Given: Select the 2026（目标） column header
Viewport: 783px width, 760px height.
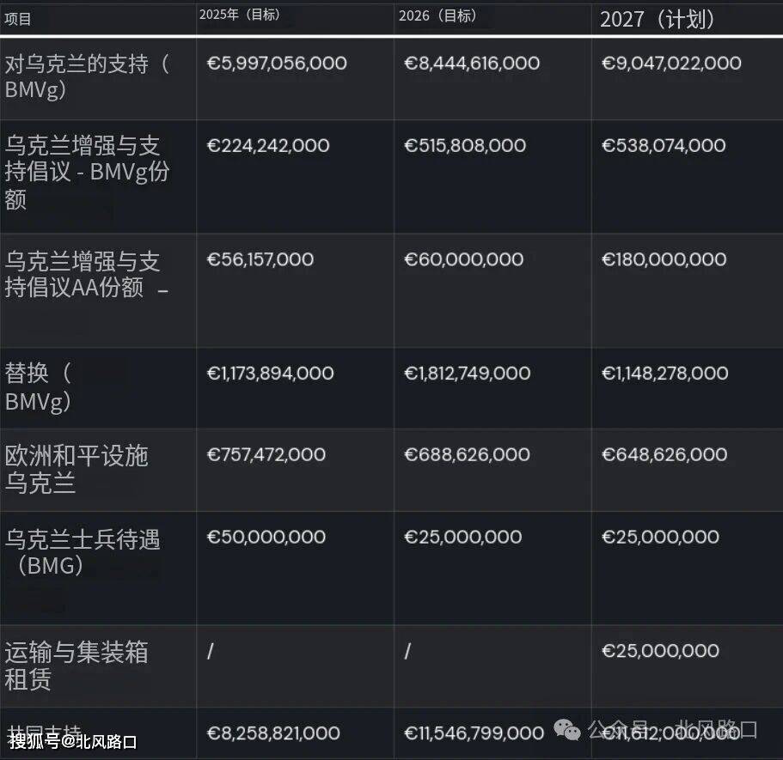Looking at the screenshot, I should [x=437, y=15].
